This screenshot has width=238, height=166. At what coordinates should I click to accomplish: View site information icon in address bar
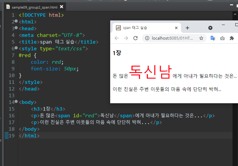point(147,38)
